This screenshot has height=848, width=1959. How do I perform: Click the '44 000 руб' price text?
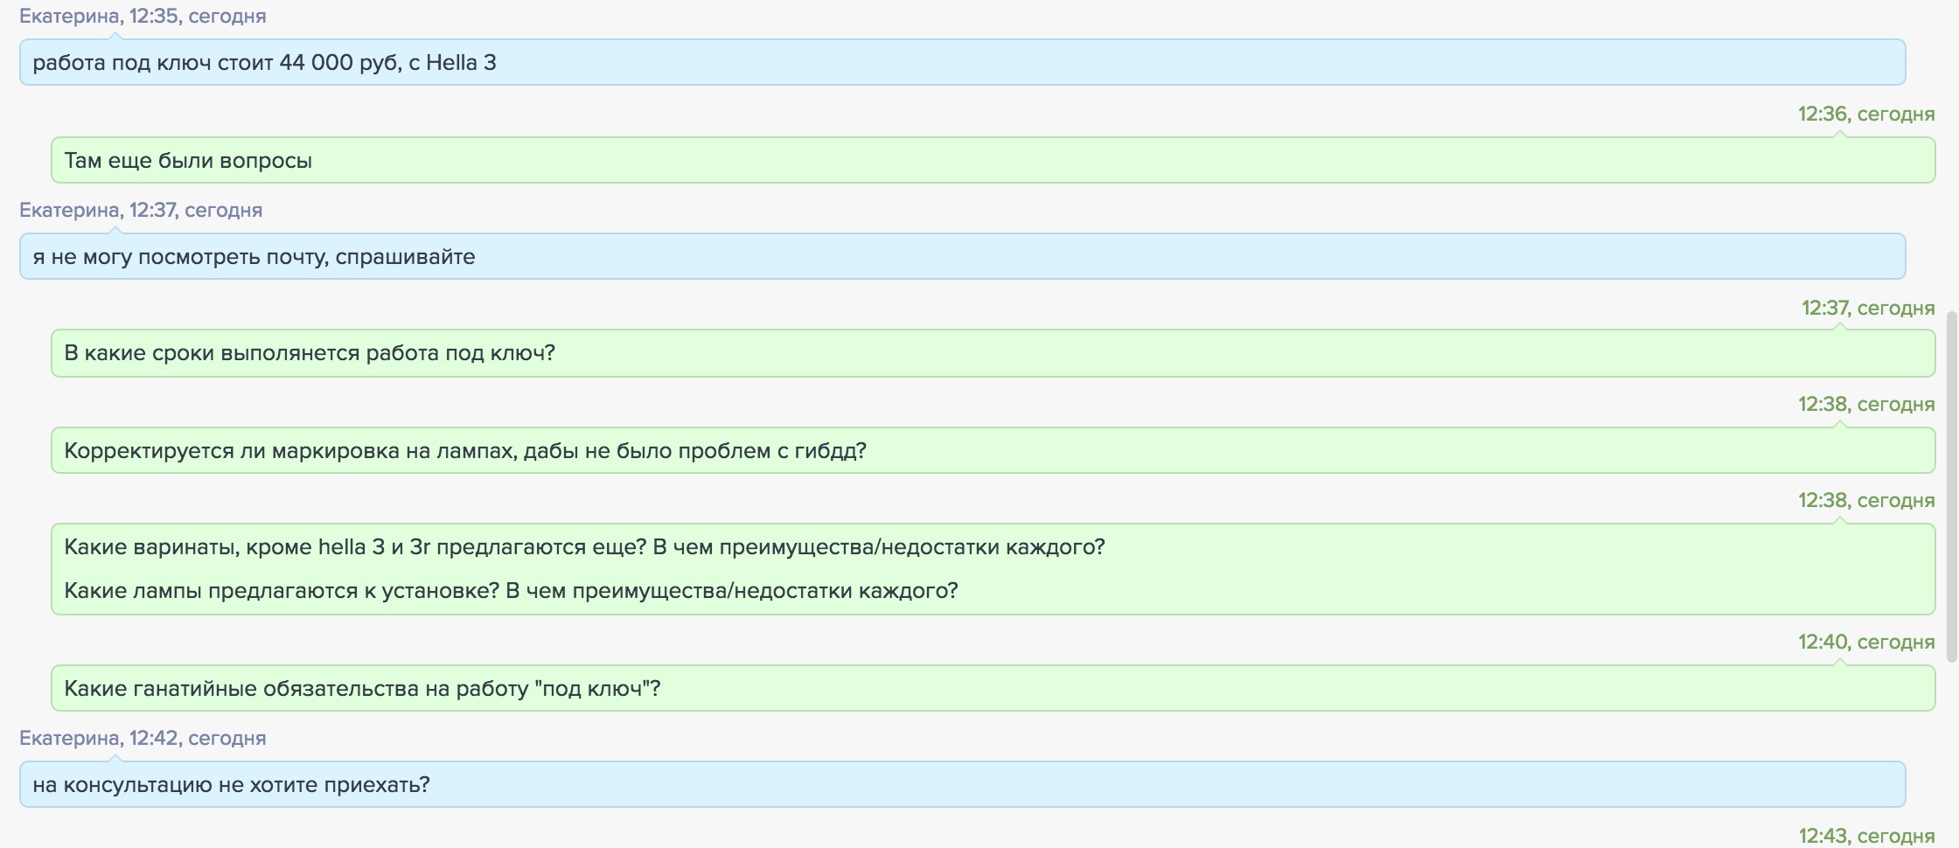click(338, 63)
